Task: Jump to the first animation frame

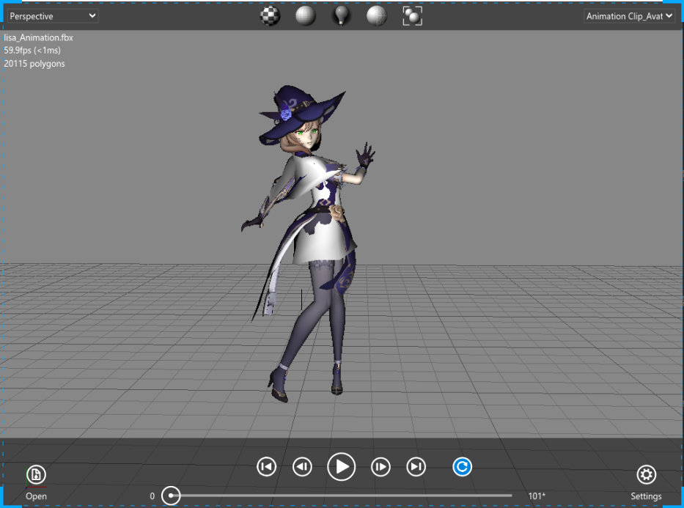Action: [x=267, y=467]
